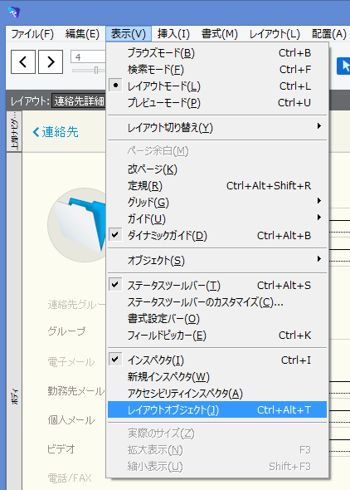Open レイアウト(L) menu

pyautogui.click(x=275, y=34)
